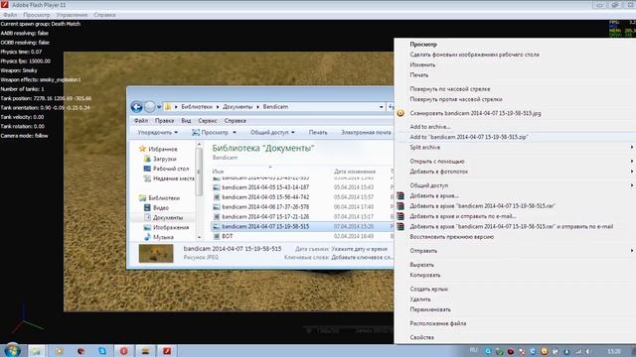Open Explorer's Правка menu
Screen dimensions: 636x357
point(164,121)
